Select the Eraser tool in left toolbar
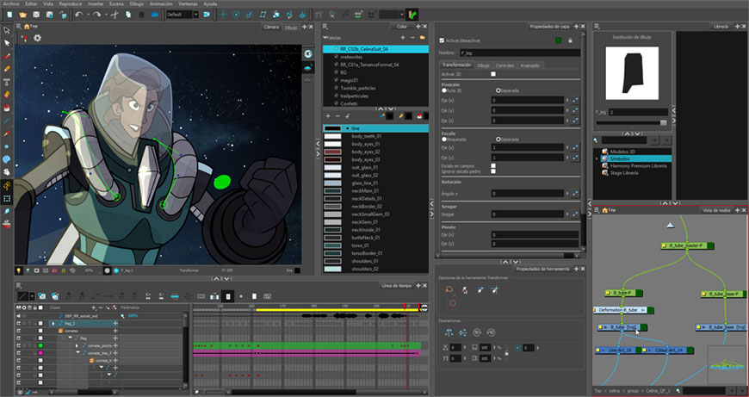Image resolution: width=749 pixels, height=397 pixels. [7, 95]
